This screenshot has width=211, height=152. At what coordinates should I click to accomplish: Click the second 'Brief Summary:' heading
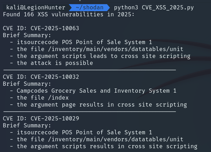point(27,84)
